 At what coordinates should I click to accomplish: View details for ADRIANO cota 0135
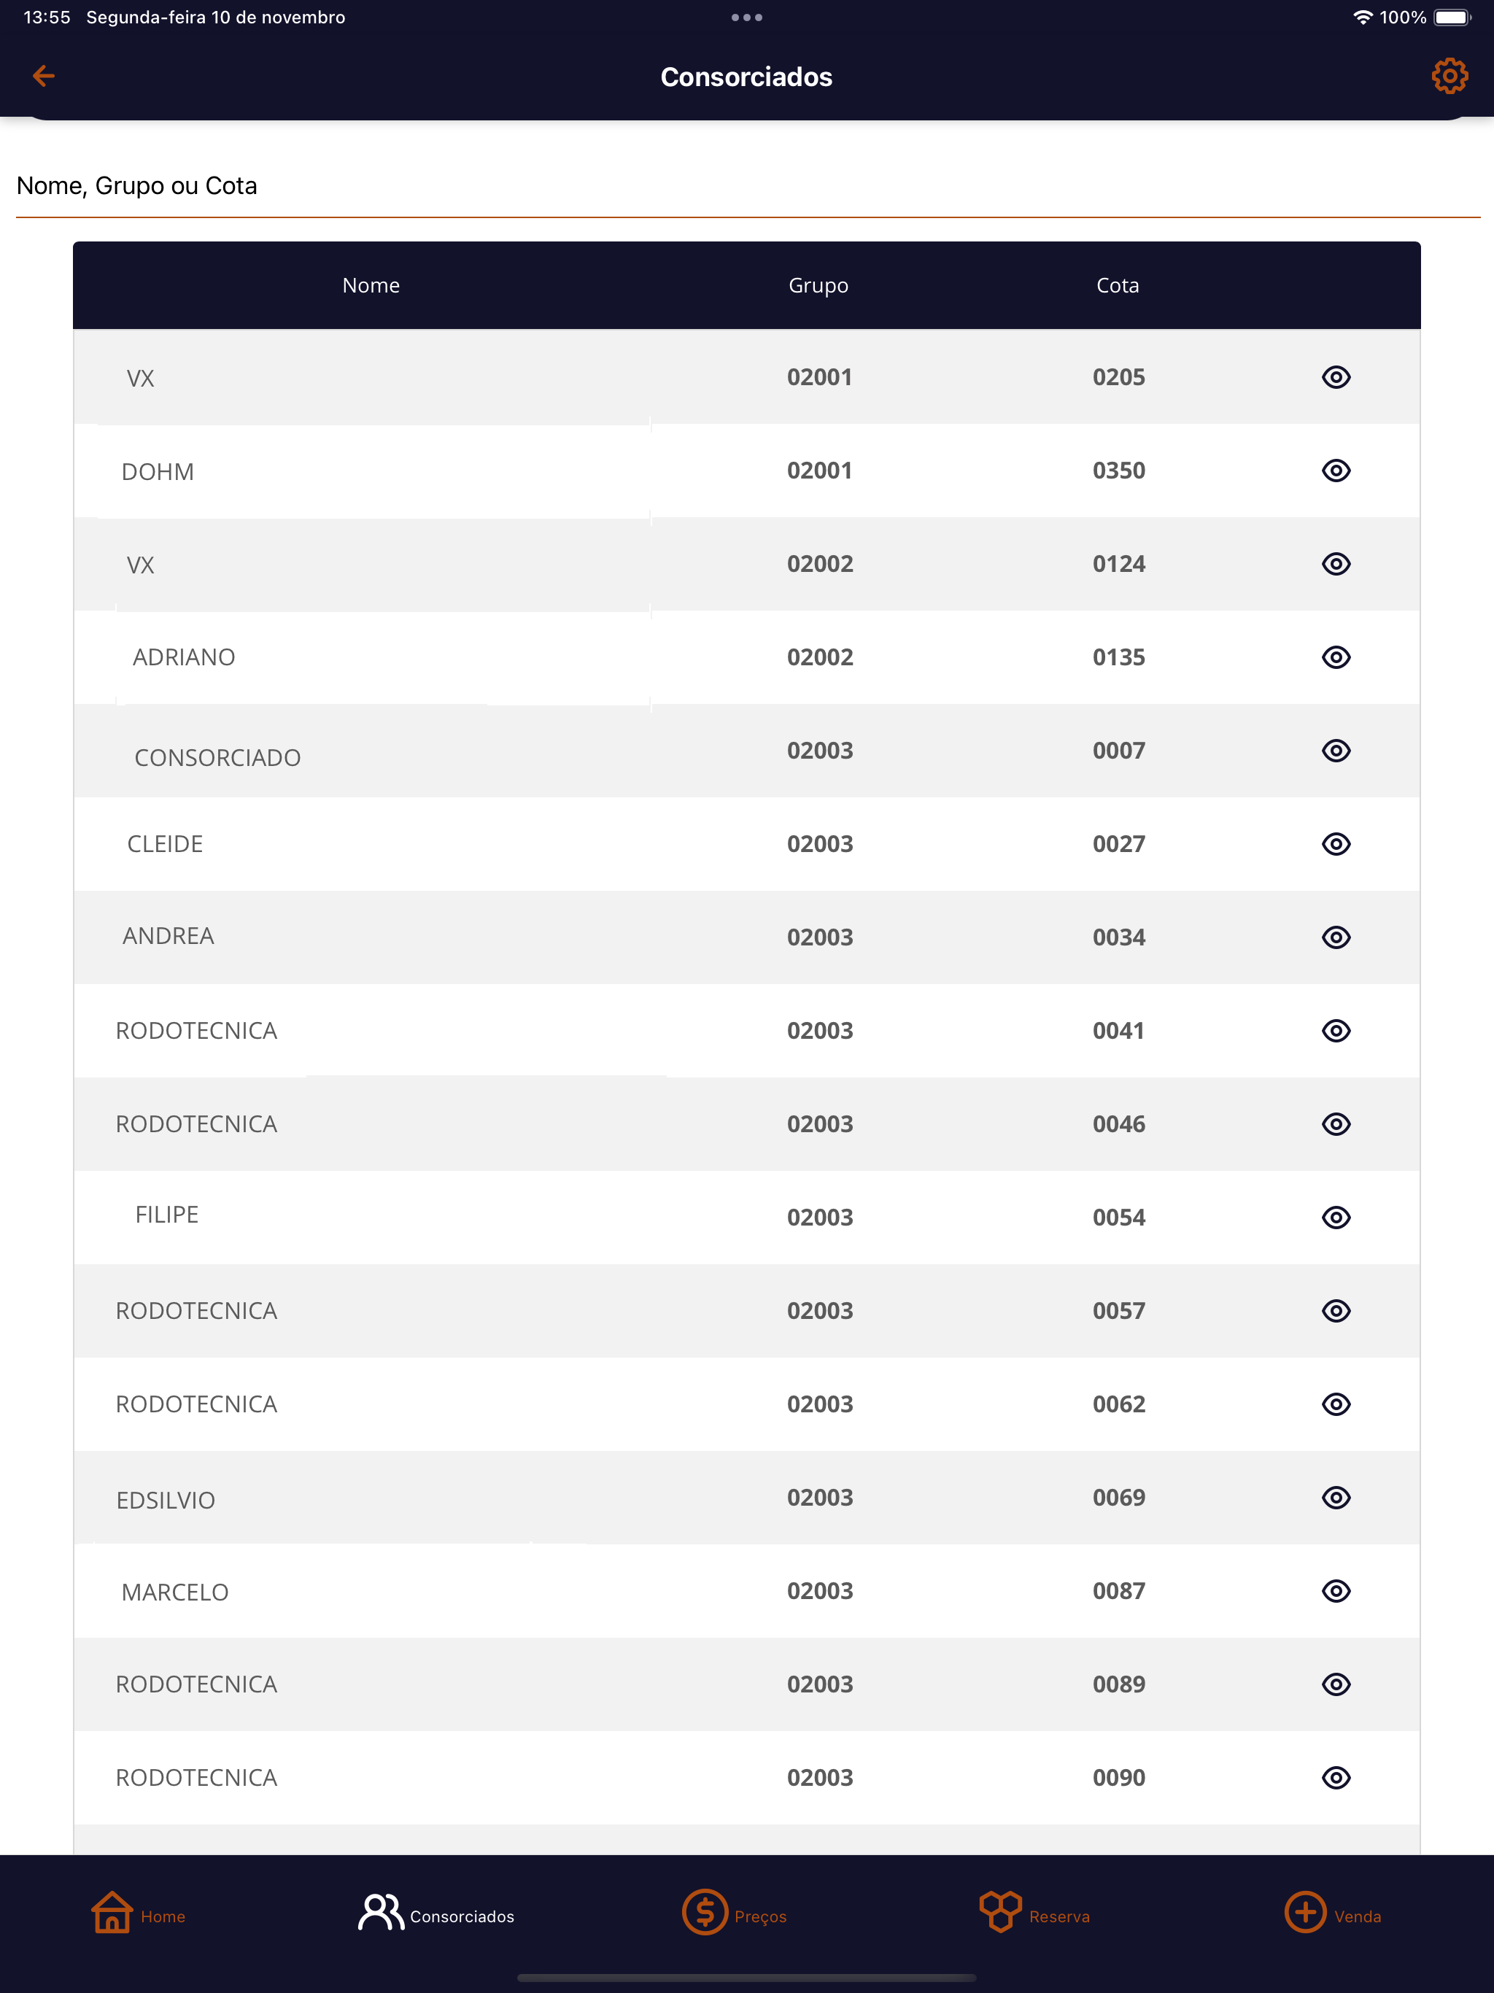1336,657
